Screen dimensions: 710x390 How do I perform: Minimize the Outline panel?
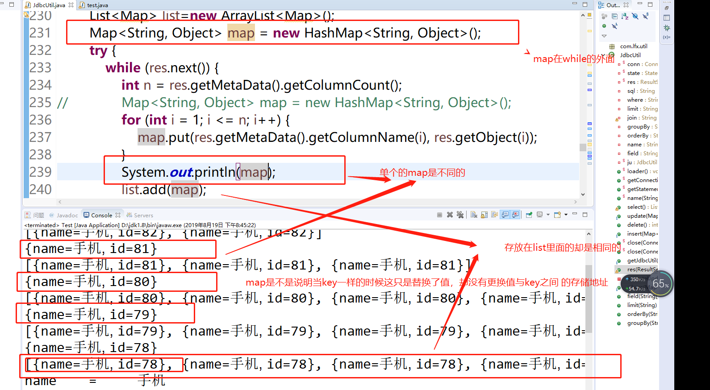(x=640, y=4)
